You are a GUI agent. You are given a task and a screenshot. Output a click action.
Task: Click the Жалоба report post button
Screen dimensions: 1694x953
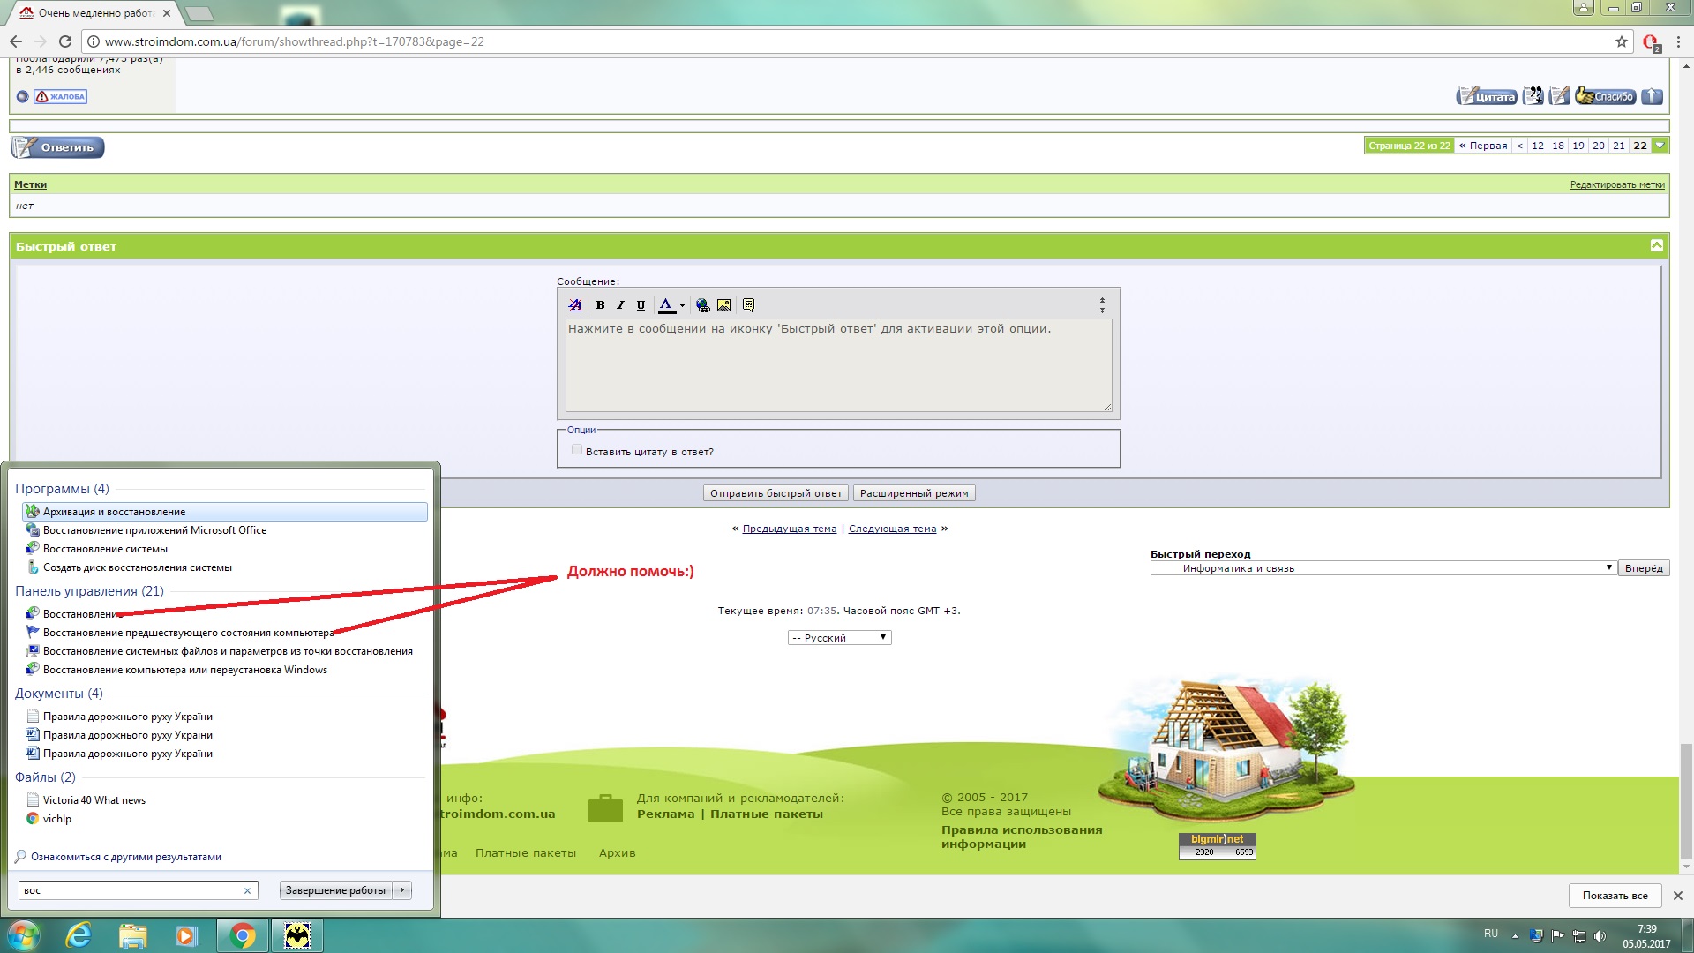coord(61,97)
